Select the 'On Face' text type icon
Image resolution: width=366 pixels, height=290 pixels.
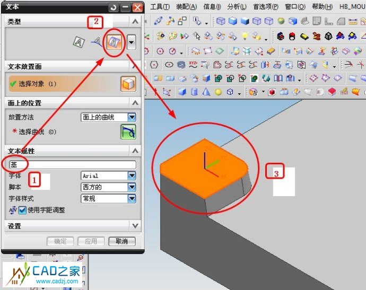tap(114, 42)
